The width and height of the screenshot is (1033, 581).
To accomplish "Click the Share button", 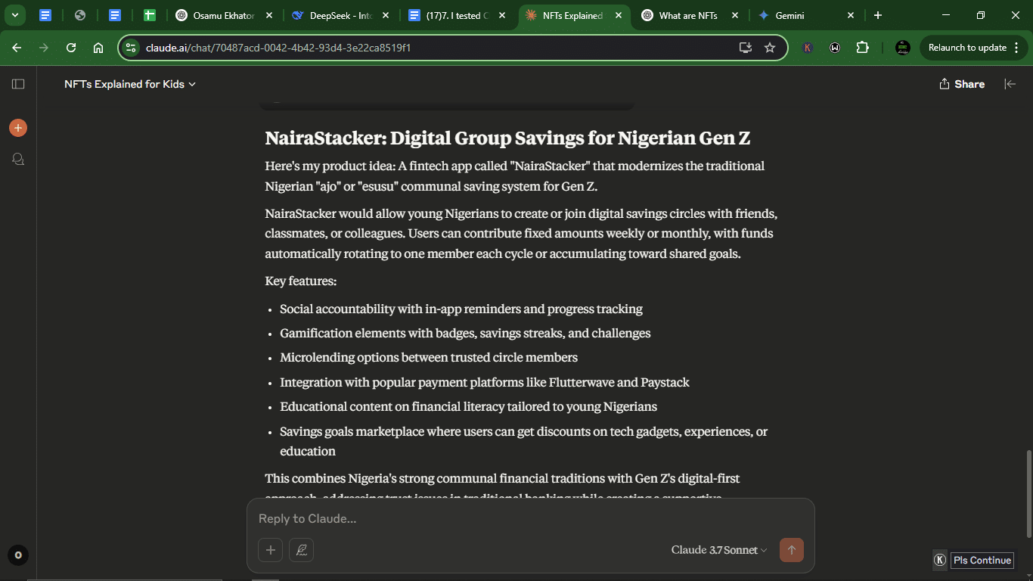I will click(x=962, y=84).
